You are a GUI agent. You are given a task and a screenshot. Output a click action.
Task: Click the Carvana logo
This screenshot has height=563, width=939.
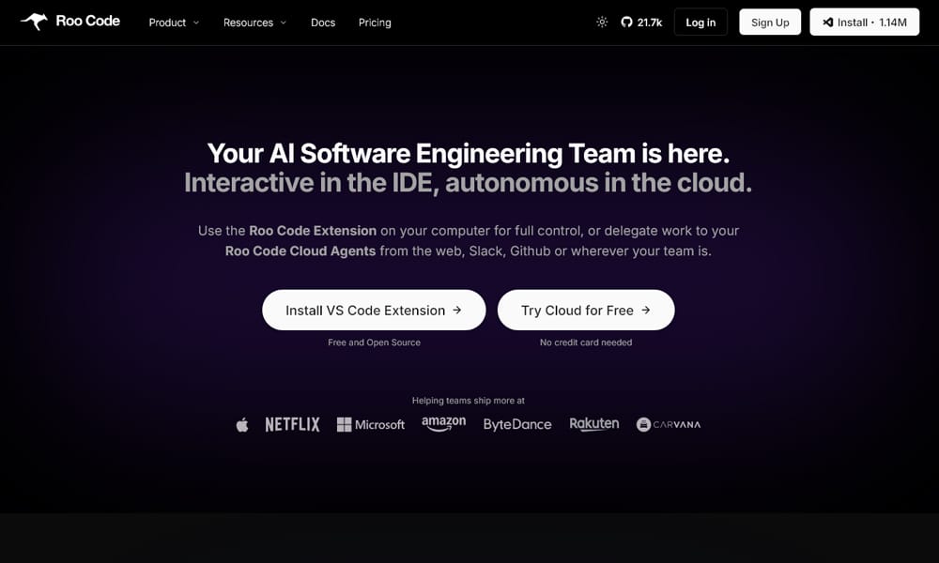tap(668, 424)
